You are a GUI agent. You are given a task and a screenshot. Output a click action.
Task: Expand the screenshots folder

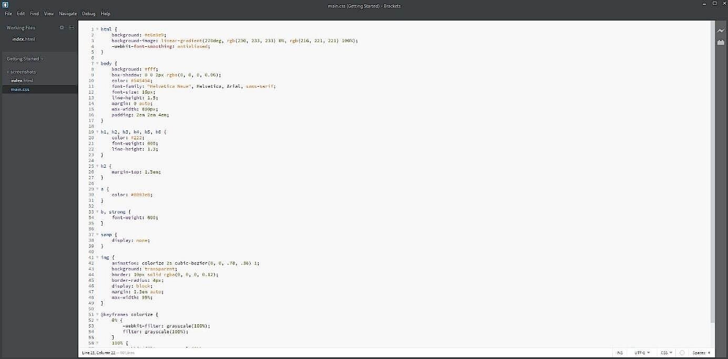22,71
